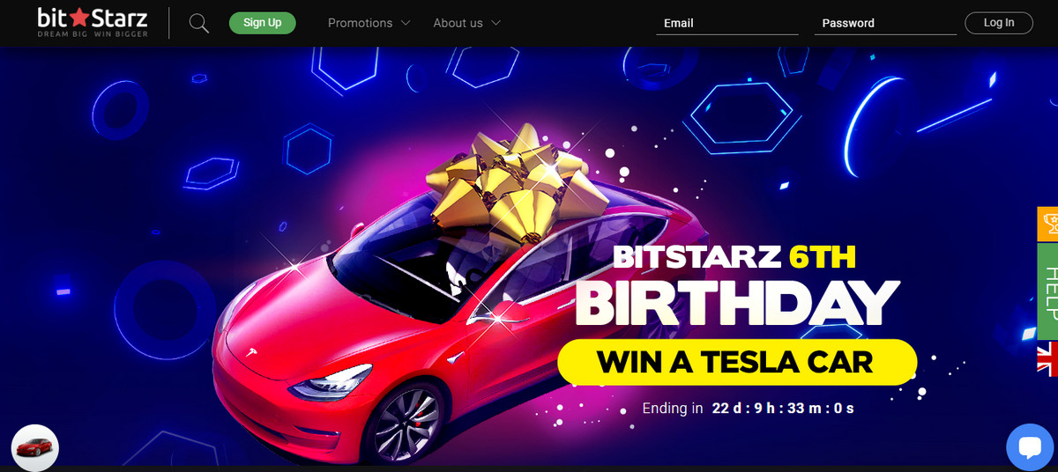Open the About us menu
Image resolution: width=1058 pixels, height=472 pixels.
467,23
